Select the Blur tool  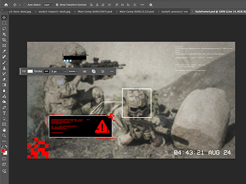tap(4, 91)
